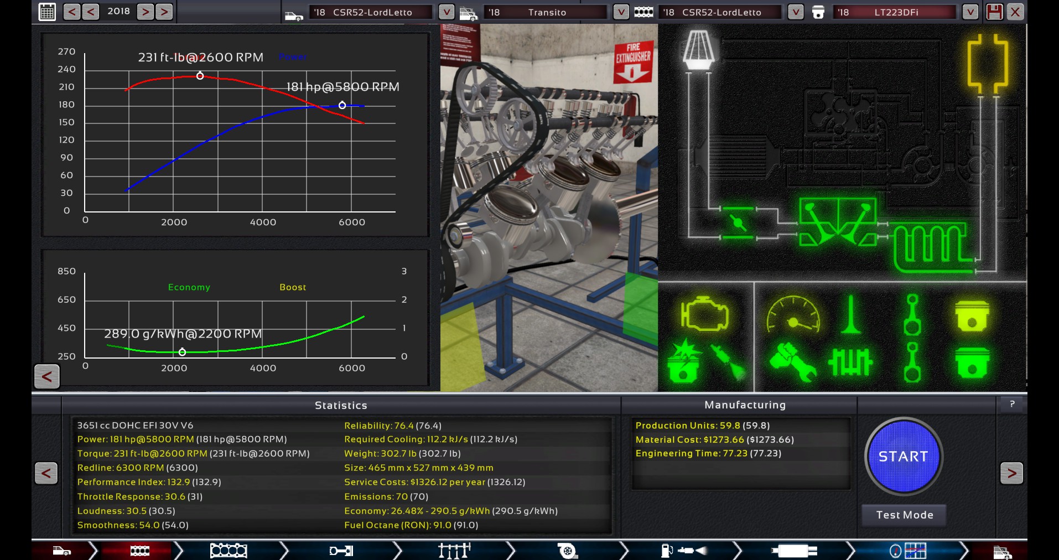Expand the LT223DFi engine variant dropdown
Image resolution: width=1059 pixels, height=560 pixels.
pos(970,12)
